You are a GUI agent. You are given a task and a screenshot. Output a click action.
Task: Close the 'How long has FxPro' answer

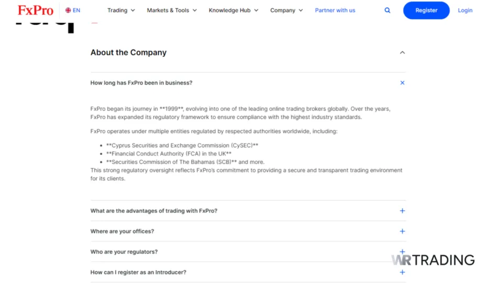[402, 83]
